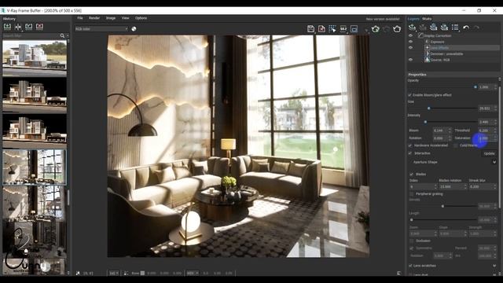Enable the Cold/Warm checkbox
Viewport: 503px width, 283px height.
pyautogui.click(x=456, y=145)
